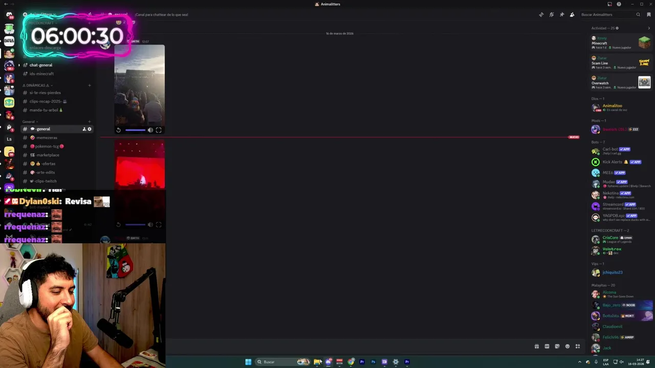Collapse the General category

tap(30, 122)
